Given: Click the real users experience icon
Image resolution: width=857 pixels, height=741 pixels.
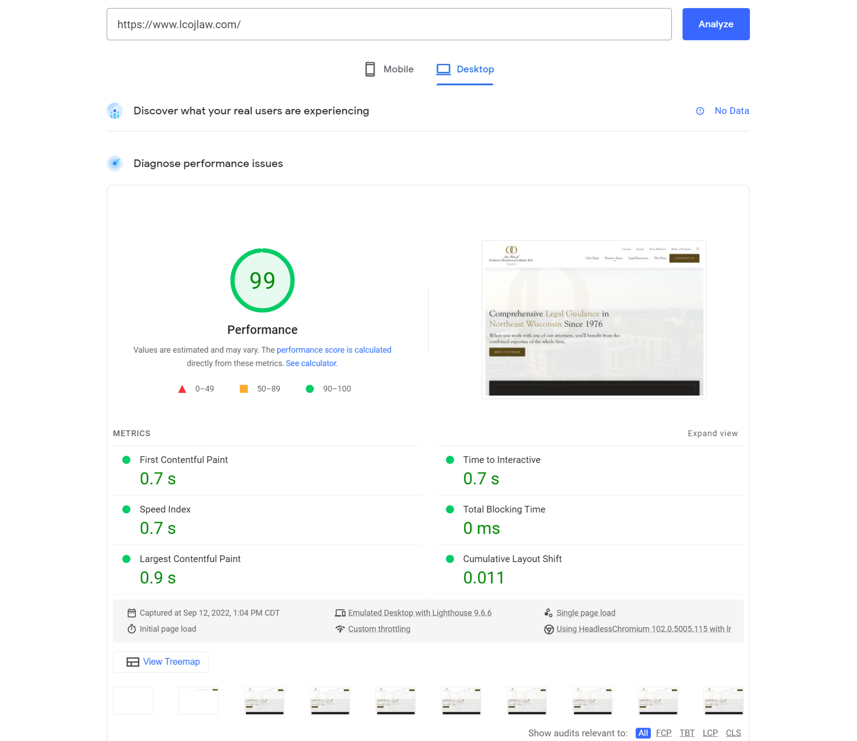Looking at the screenshot, I should (115, 111).
